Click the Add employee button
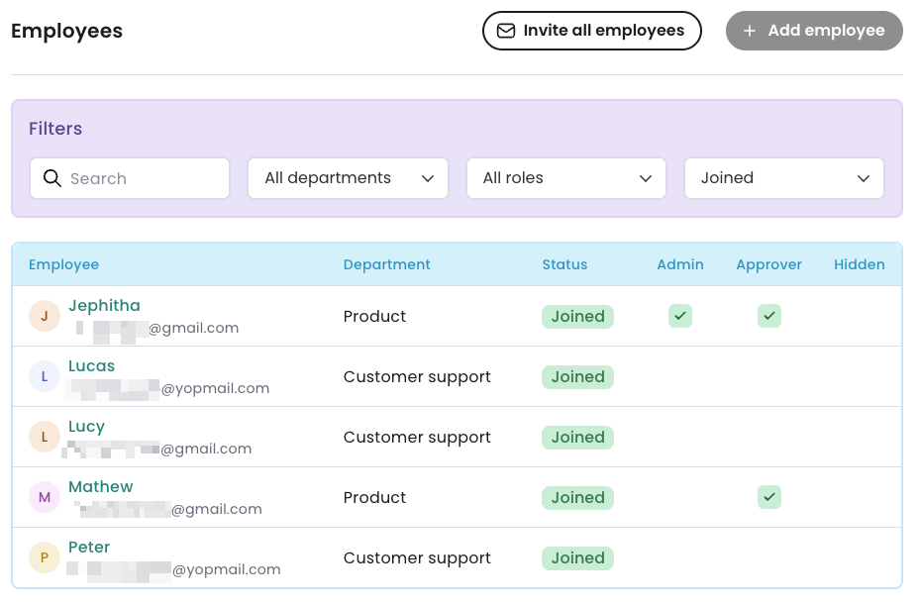 [814, 31]
